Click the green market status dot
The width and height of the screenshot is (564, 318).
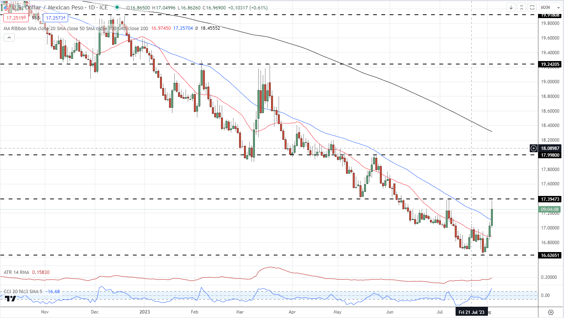point(117,7)
